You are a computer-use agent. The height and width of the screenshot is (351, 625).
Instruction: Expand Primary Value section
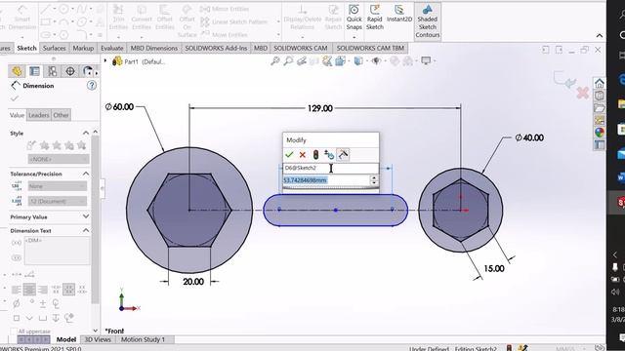[x=86, y=216]
